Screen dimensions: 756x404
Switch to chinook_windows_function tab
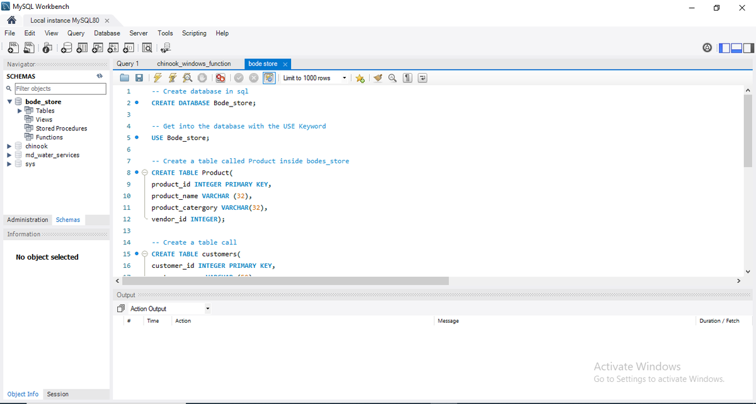point(194,64)
